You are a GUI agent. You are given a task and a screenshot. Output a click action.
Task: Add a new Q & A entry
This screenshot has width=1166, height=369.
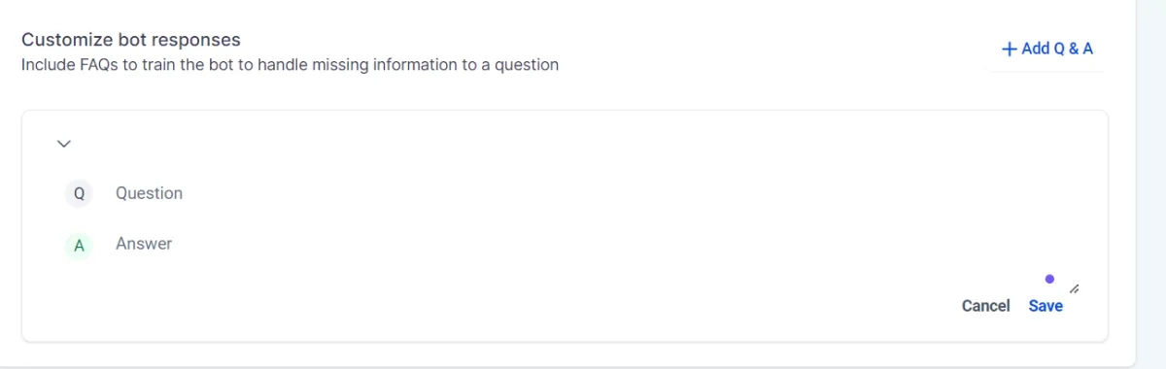pos(1047,49)
